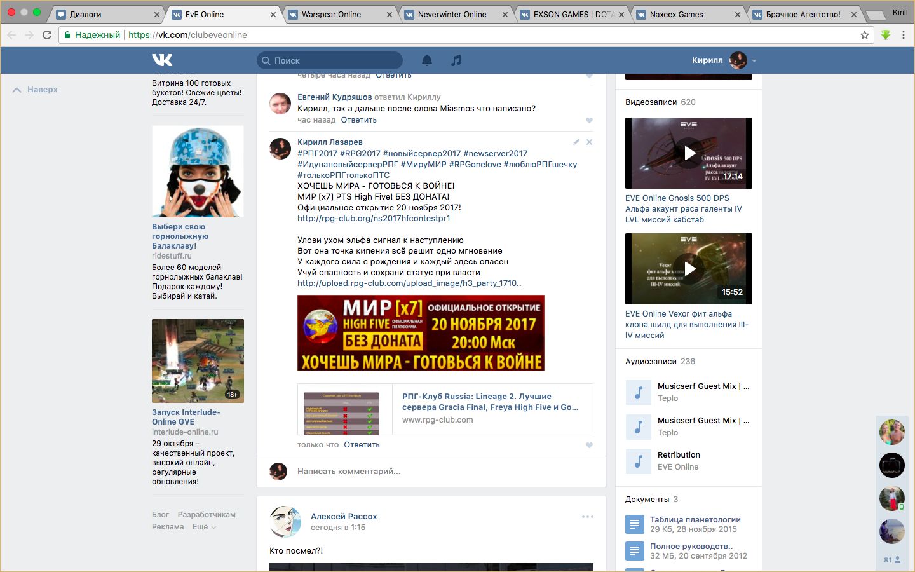This screenshot has height=572, width=915.
Task: Delete Кирилл Лазарев's comment with the X icon
Action: click(589, 142)
